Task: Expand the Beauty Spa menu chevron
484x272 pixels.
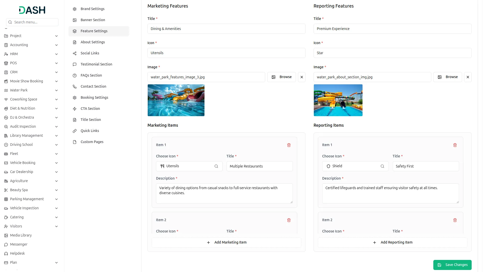Action: 56,190
